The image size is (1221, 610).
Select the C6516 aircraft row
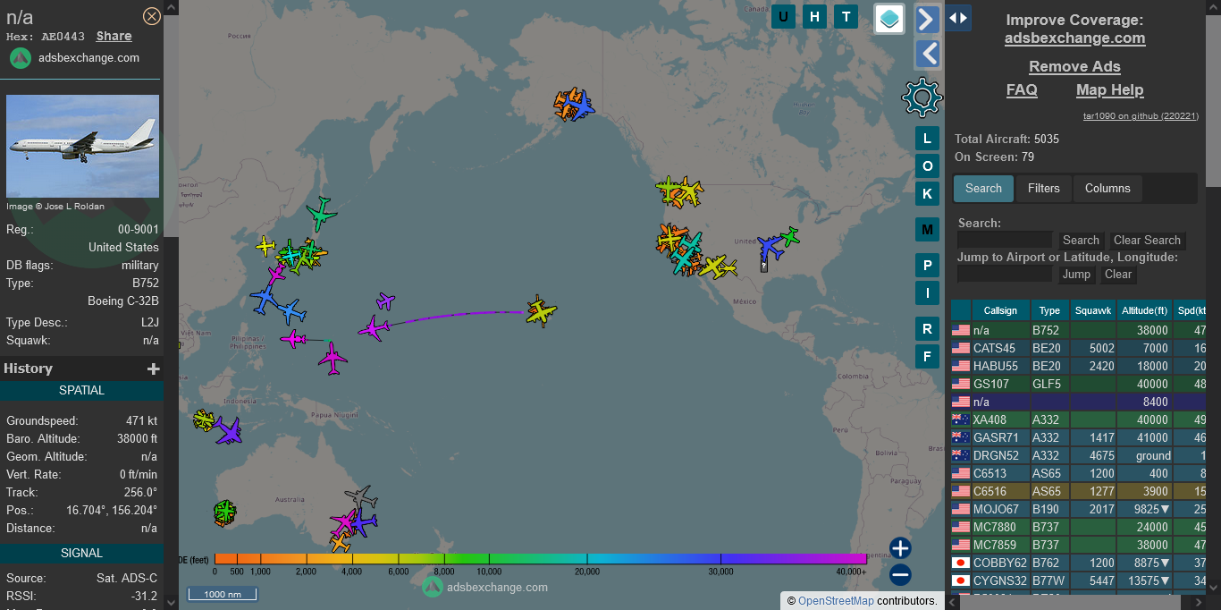[x=1079, y=491]
